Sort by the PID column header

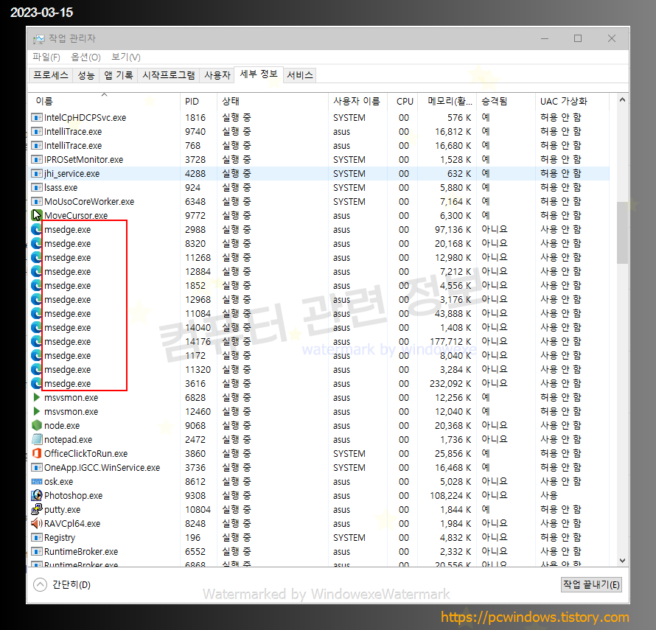pyautogui.click(x=199, y=101)
